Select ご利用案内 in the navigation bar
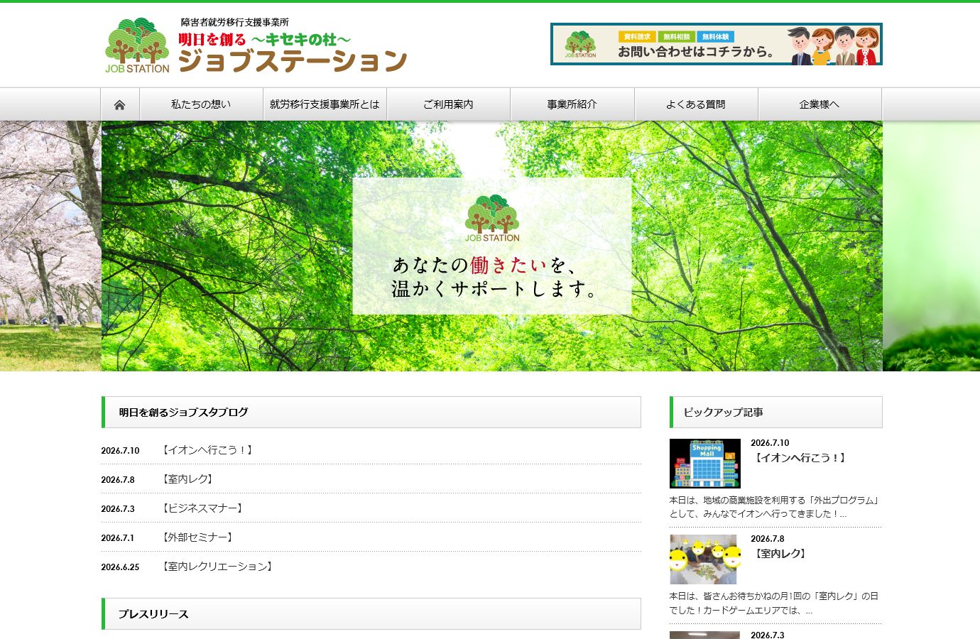 tap(448, 104)
